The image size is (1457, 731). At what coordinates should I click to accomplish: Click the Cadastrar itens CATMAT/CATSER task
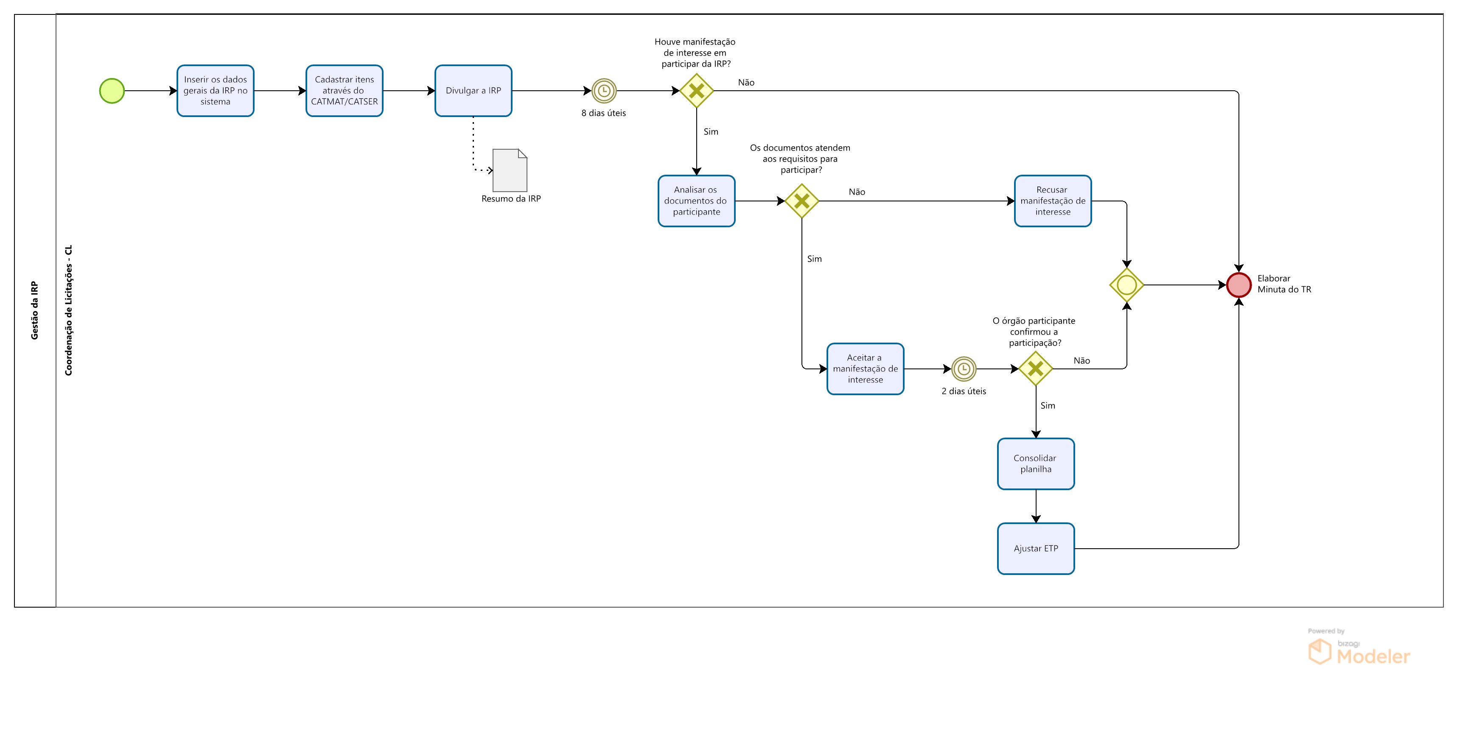(345, 91)
